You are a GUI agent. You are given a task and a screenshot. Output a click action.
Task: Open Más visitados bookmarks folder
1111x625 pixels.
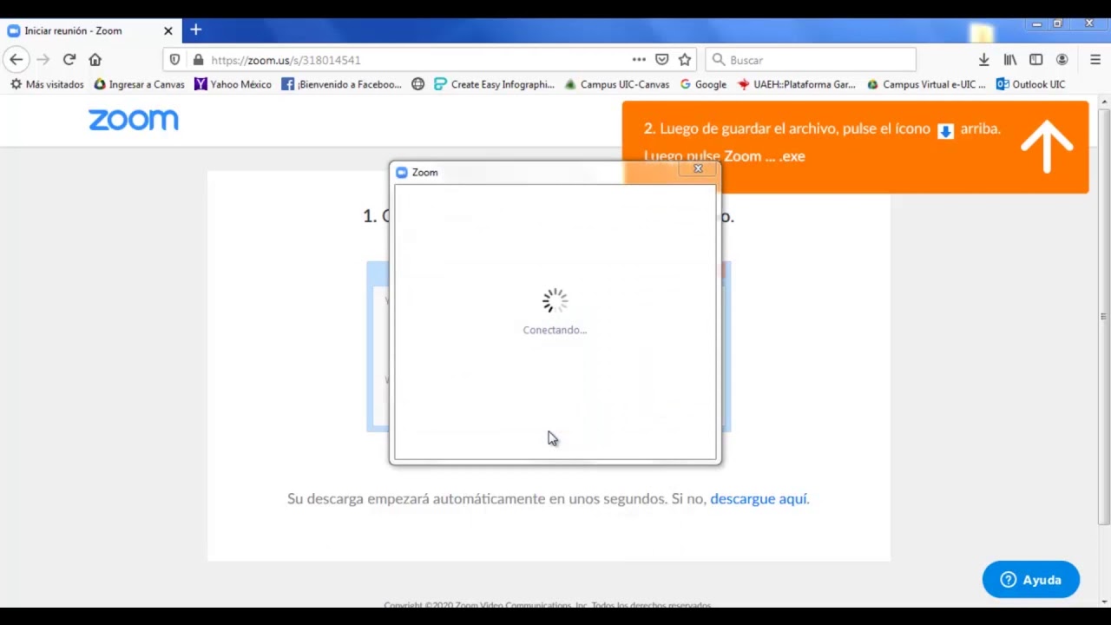click(47, 84)
